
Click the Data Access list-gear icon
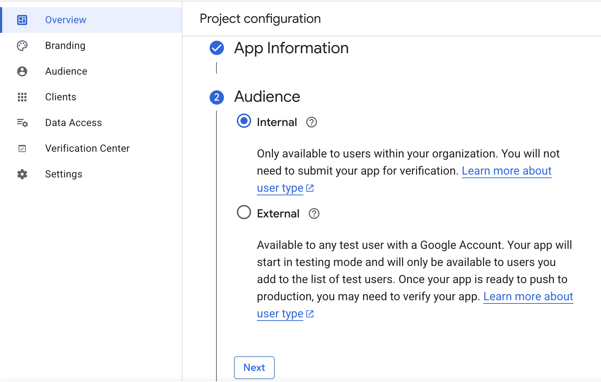22,123
